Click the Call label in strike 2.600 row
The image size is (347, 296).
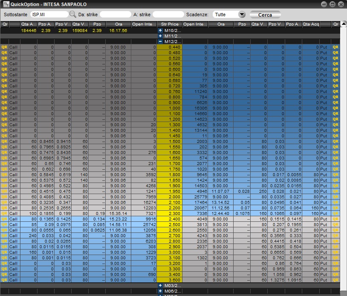pyautogui.click(x=13, y=230)
